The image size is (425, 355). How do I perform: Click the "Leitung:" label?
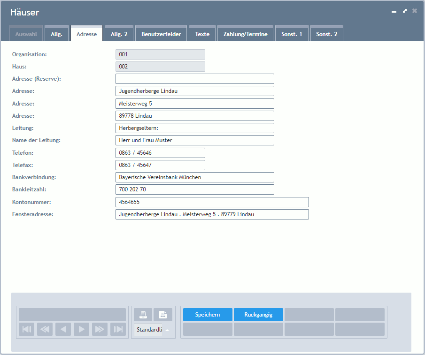pos(23,128)
